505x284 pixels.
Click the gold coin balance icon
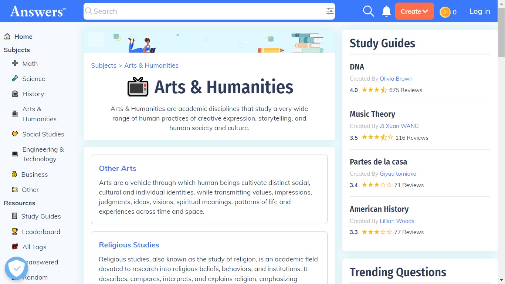[445, 12]
